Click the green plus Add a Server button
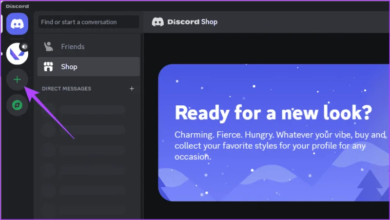390x220 pixels. coord(17,80)
